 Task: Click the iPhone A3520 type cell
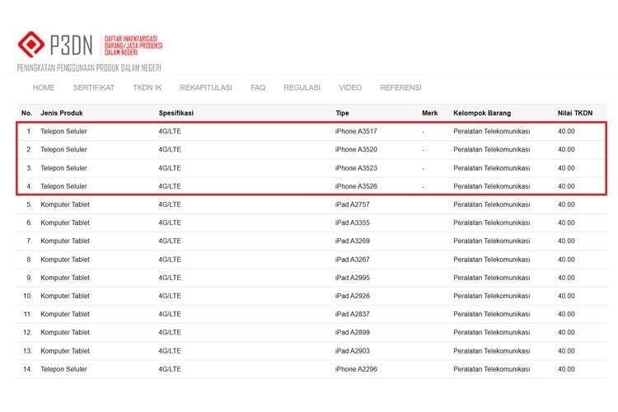click(x=356, y=150)
